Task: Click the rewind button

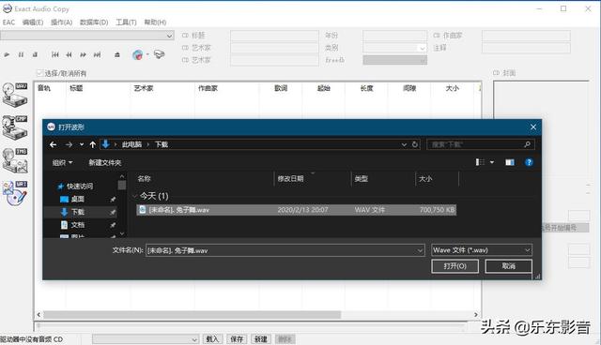Action: tap(69, 54)
